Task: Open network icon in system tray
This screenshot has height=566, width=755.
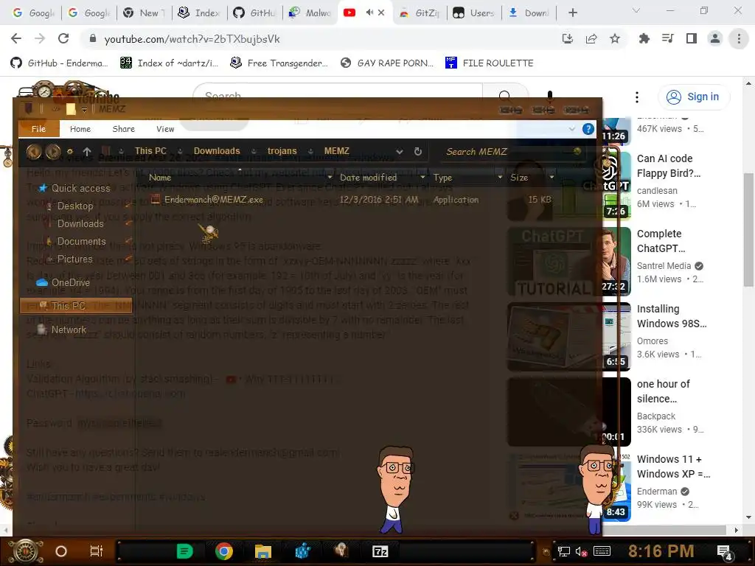Action: point(563,551)
